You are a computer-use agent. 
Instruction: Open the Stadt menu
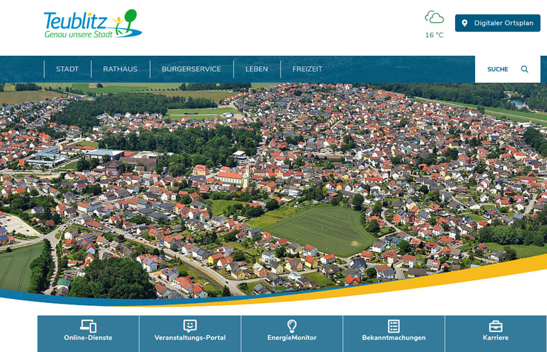(67, 70)
